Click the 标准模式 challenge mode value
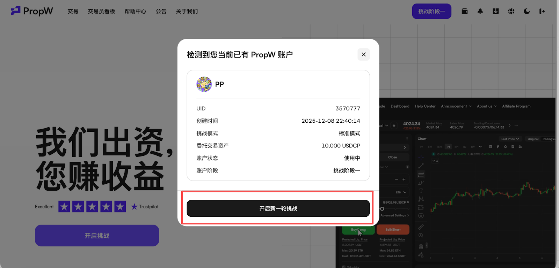559x268 pixels. pos(349,133)
